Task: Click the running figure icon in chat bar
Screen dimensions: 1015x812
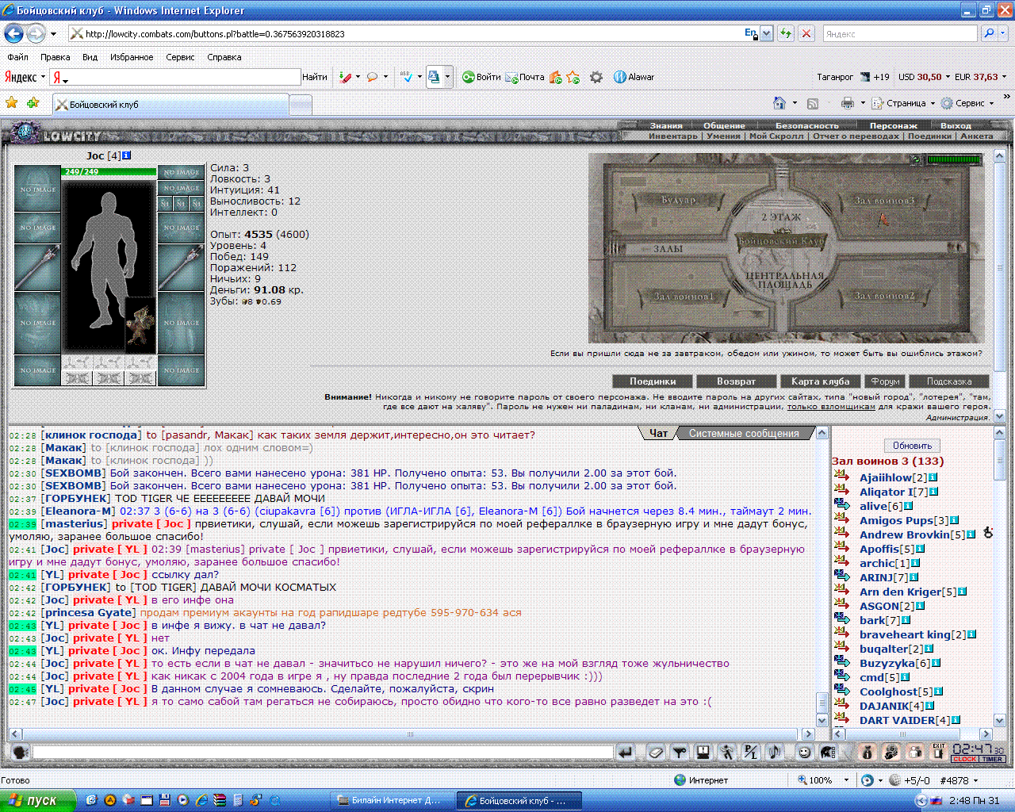Action: (727, 752)
